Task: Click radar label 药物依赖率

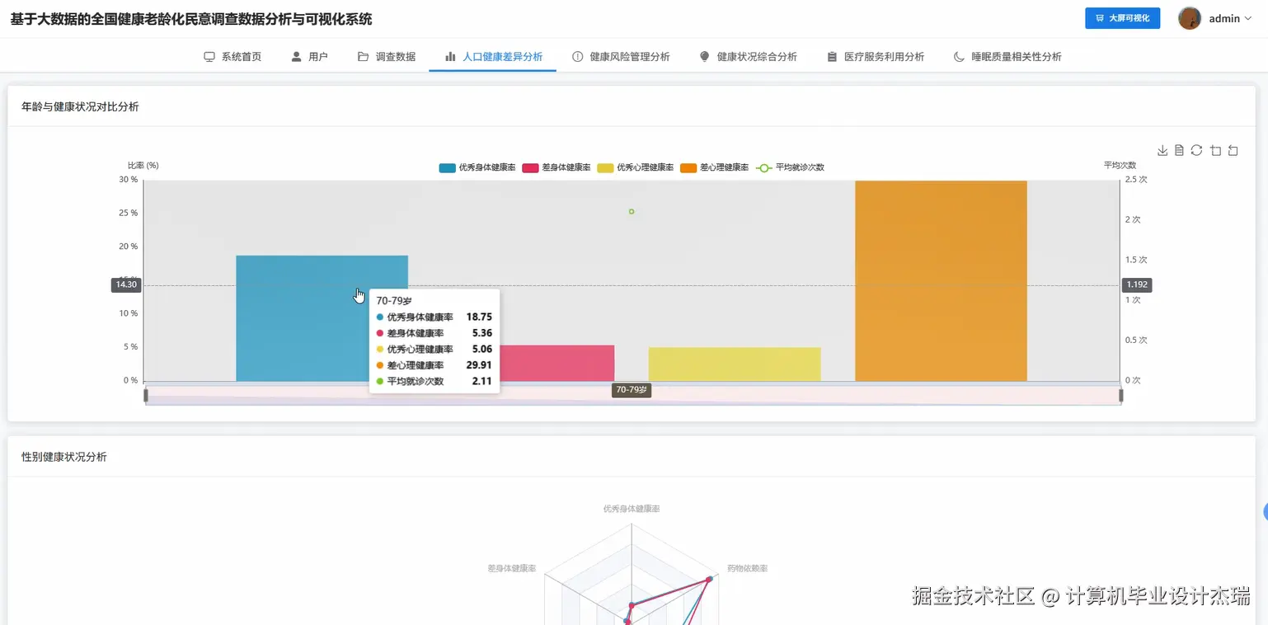Action: coord(747,569)
